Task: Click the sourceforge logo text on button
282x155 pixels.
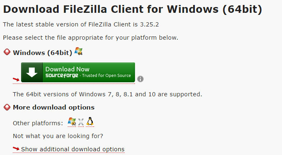Action: [62, 75]
